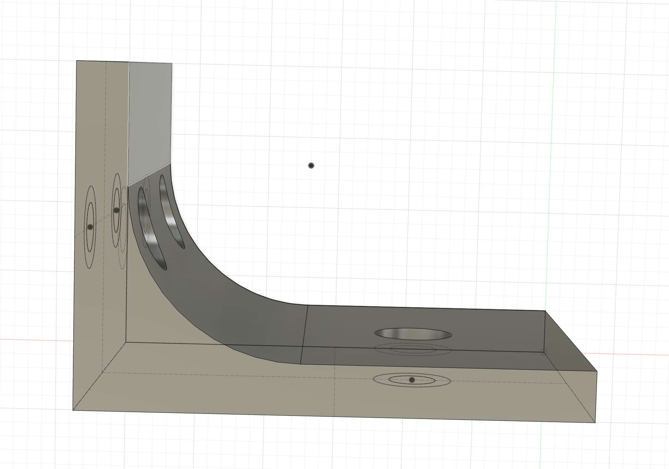Select the small circled vertex at the horizontal arm's far corner
This screenshot has height=469, width=669.
[544, 352]
